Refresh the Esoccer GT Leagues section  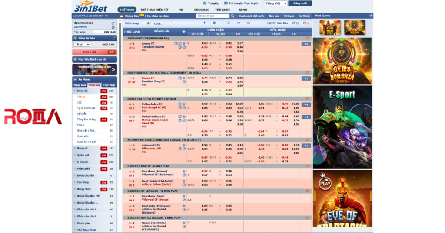point(307,191)
